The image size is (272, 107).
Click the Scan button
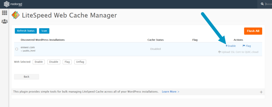pos(44,31)
